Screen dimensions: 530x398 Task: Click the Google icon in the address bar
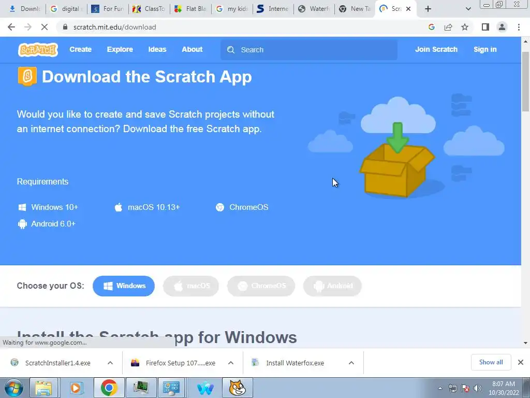(431, 27)
